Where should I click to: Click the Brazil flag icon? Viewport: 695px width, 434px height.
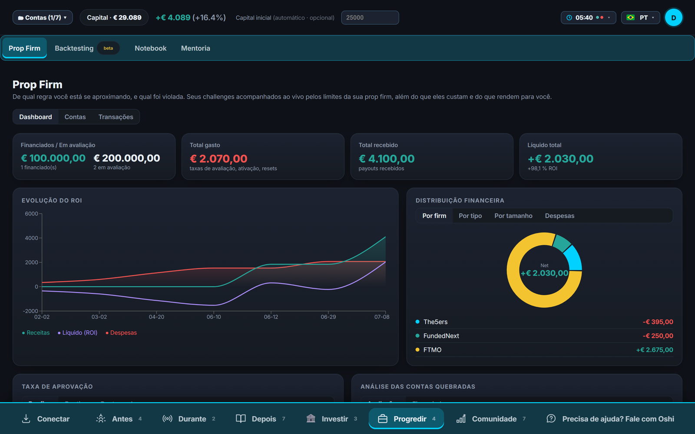click(631, 18)
